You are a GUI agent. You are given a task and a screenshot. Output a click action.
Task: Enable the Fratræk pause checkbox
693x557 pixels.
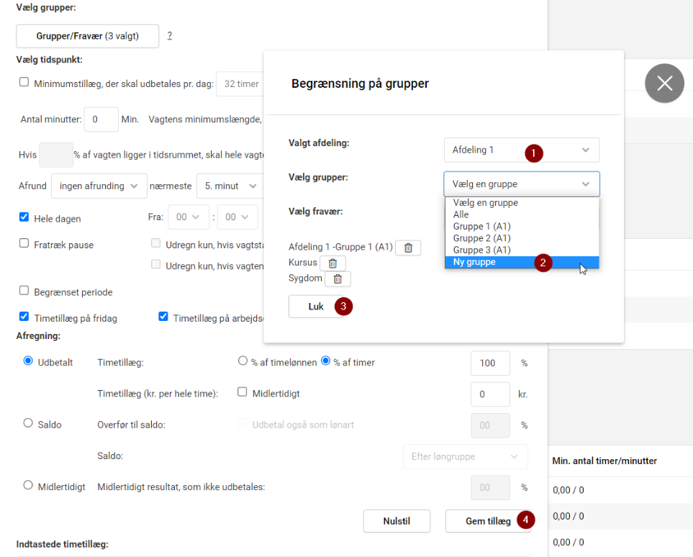click(x=24, y=244)
